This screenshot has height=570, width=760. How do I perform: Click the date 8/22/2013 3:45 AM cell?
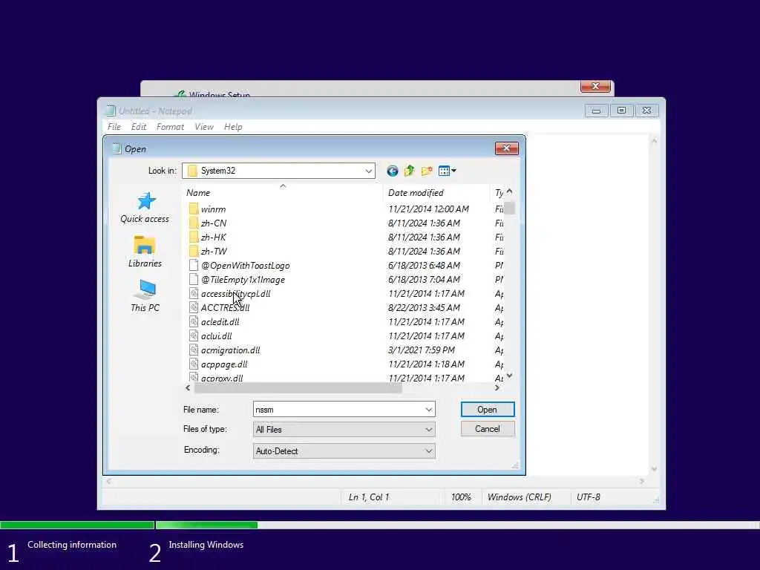click(424, 307)
